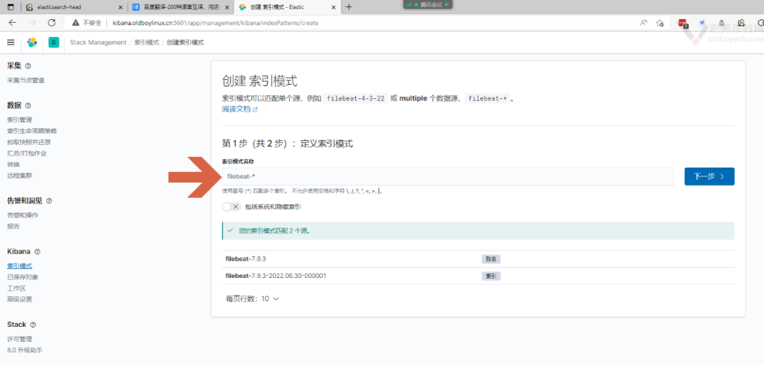
Task: Click the browser address bar URL
Action: point(215,23)
